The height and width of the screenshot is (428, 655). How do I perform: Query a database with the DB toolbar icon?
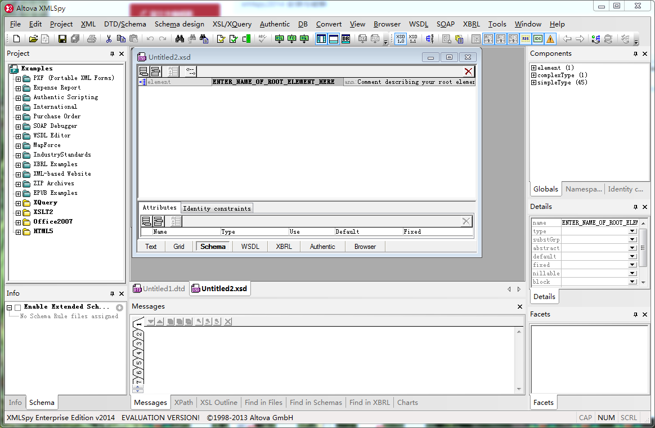[346, 38]
